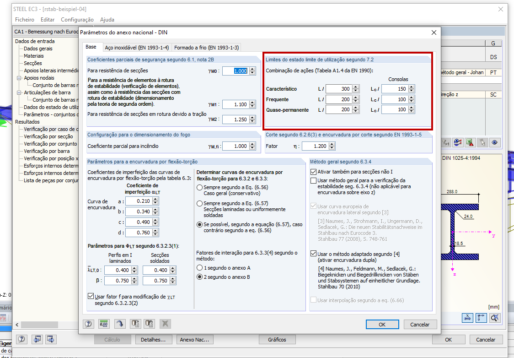The image size is (514, 358).
Task: Choose '2 segundo o anexo B'
Action: [x=199, y=277]
